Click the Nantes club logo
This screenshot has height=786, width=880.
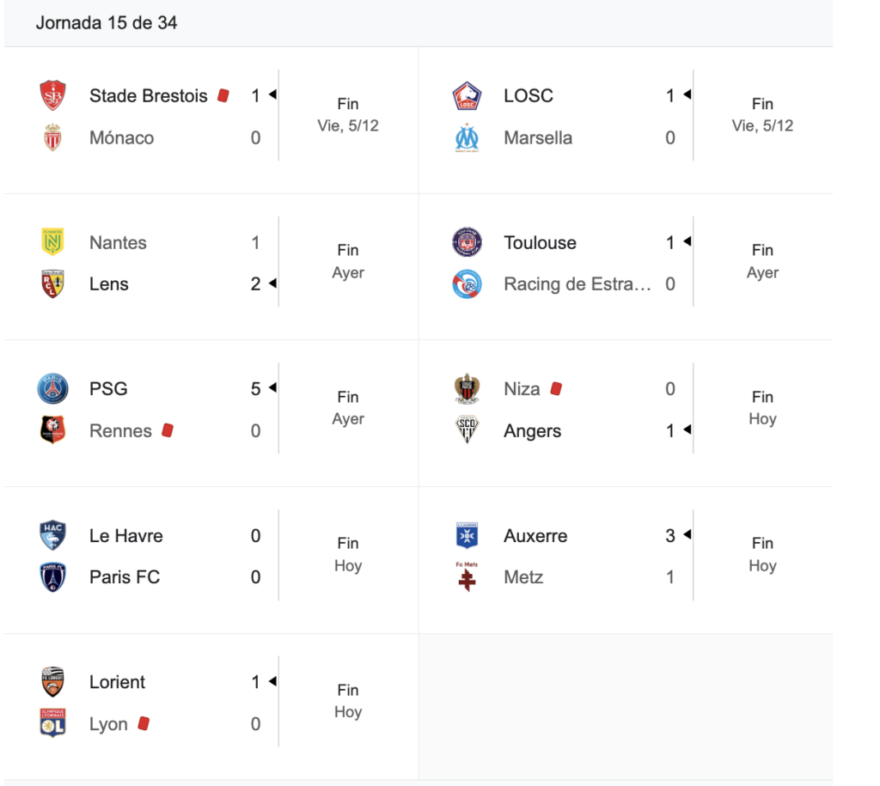pyautogui.click(x=53, y=242)
